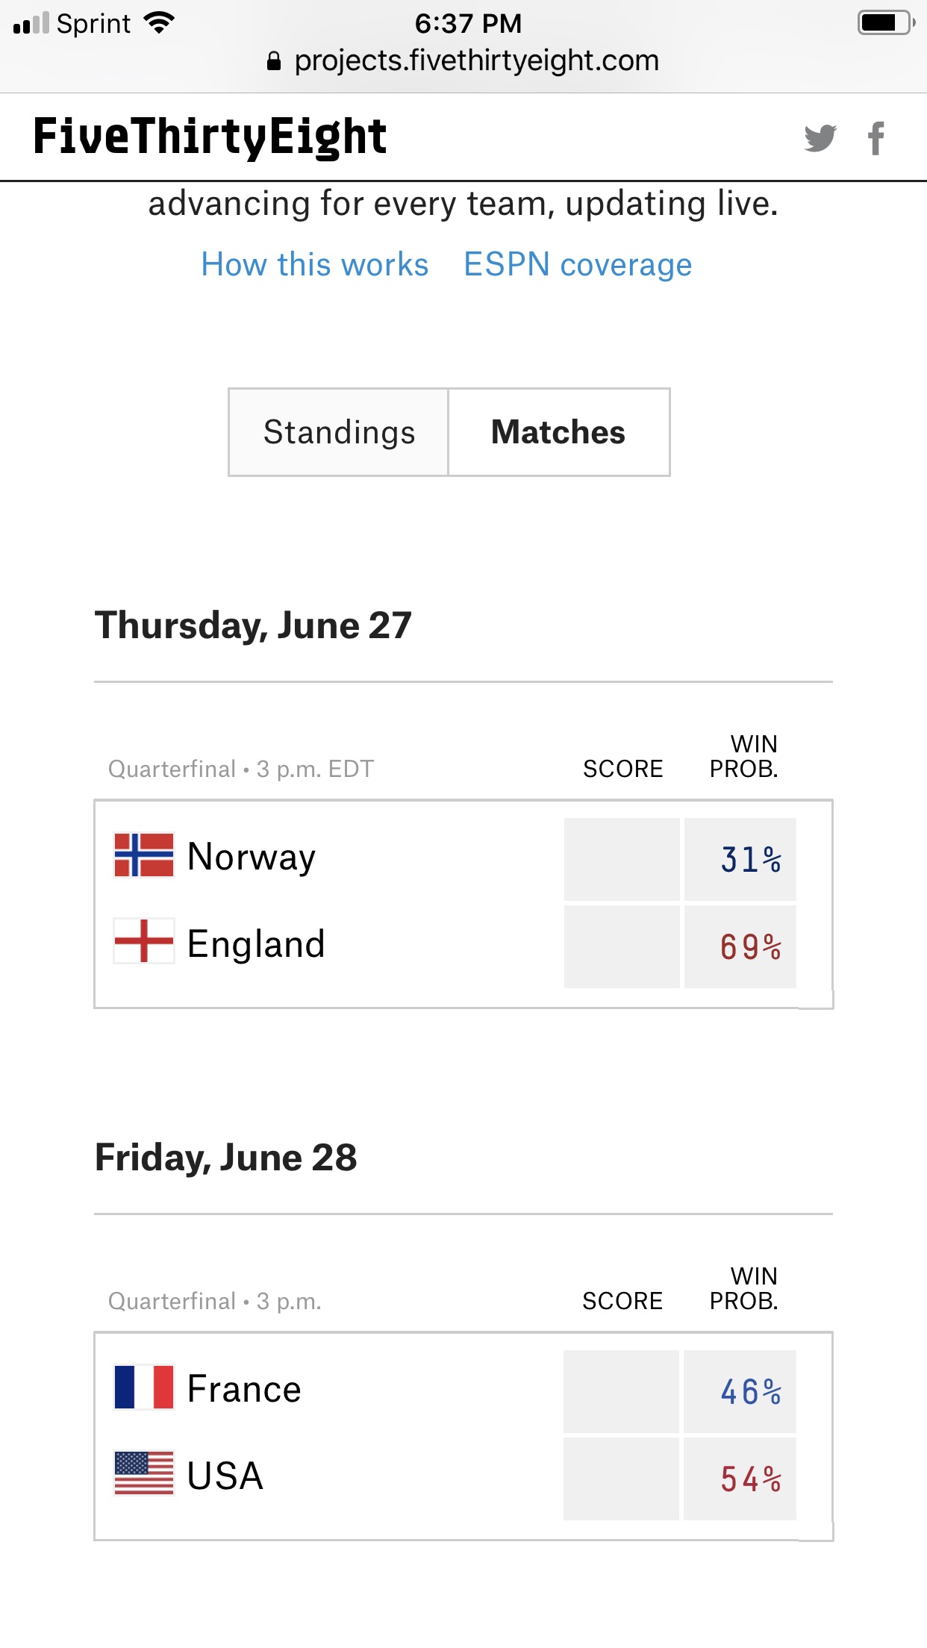Tap Norway's 31% win probability cell
Image resolution: width=927 pixels, height=1648 pixels.
[740, 860]
